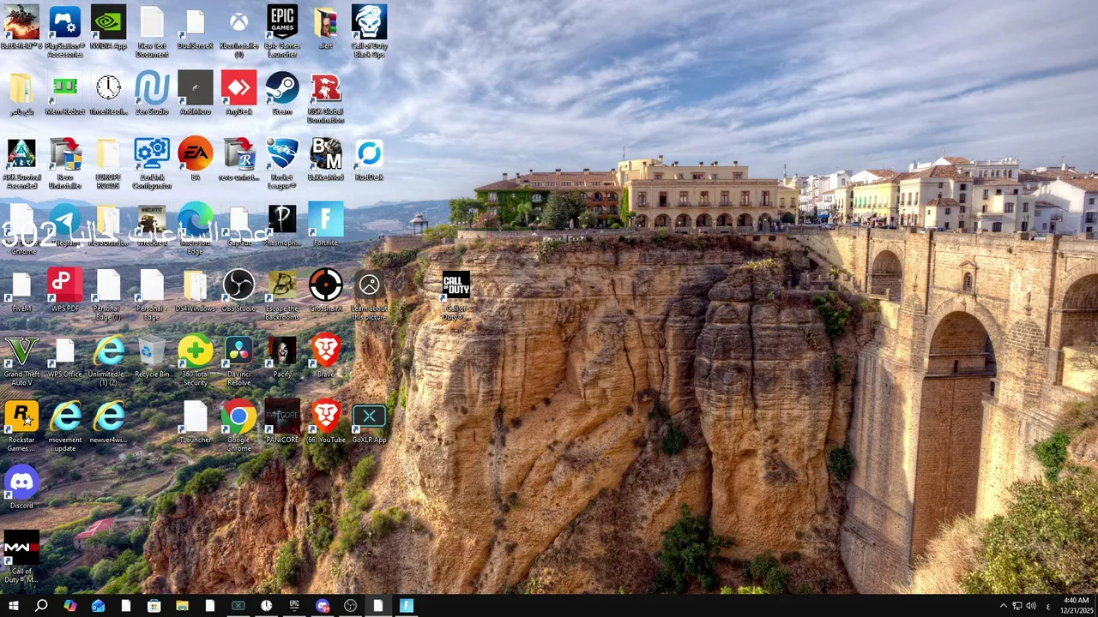Open the TLauncher shortcut
Image resolution: width=1098 pixels, height=617 pixels.
tap(196, 422)
